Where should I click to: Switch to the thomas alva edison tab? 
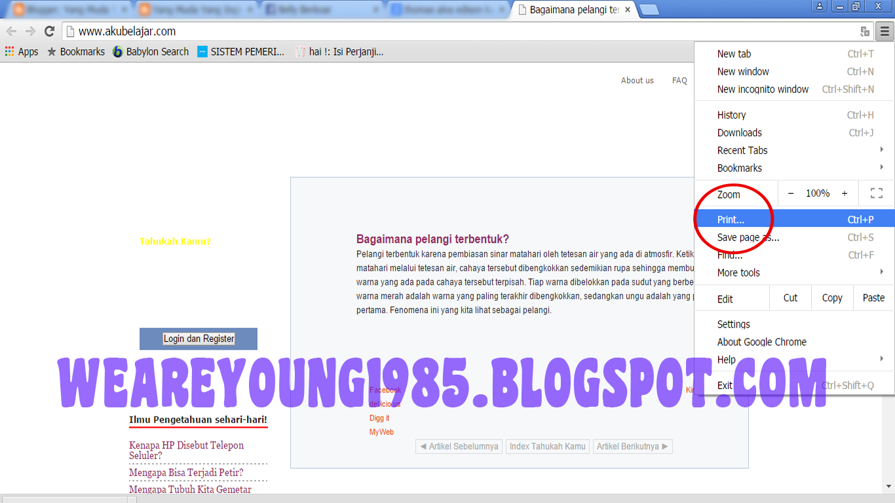[x=447, y=10]
